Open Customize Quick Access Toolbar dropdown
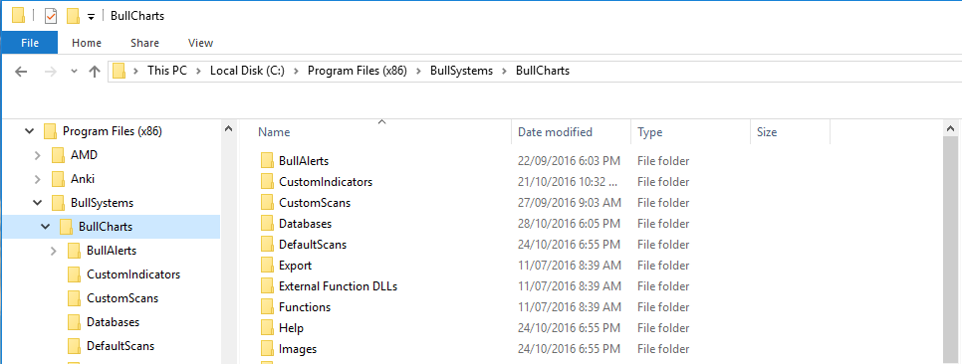Image resolution: width=962 pixels, height=364 pixels. tap(91, 17)
